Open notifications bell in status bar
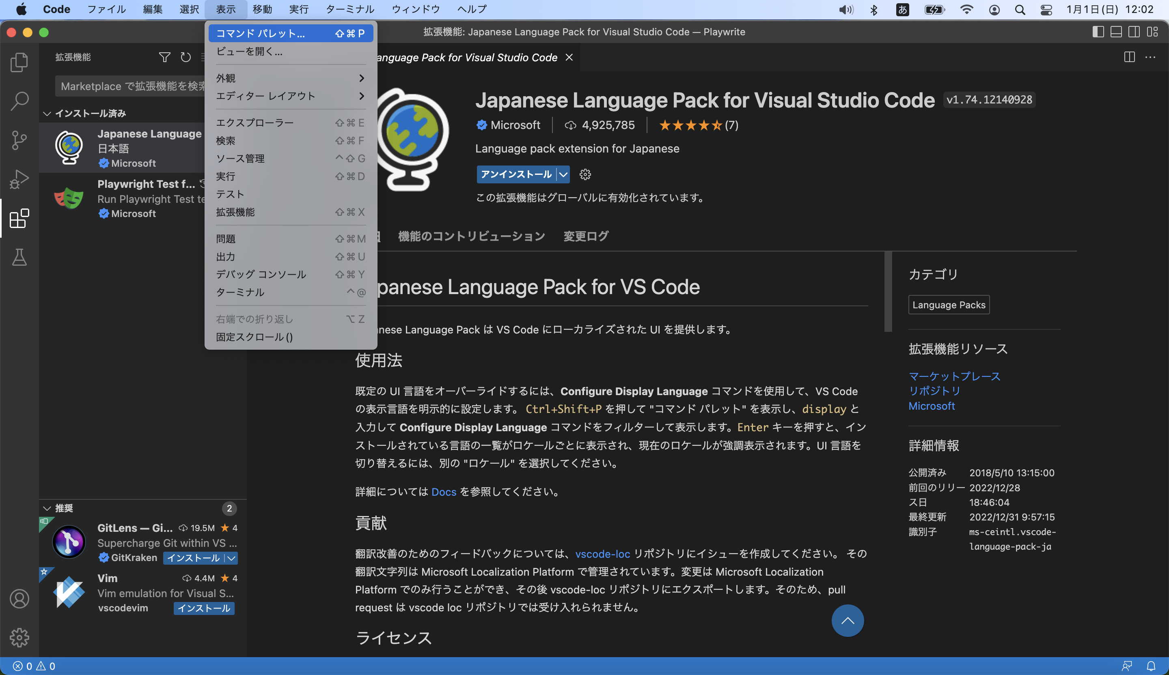The height and width of the screenshot is (675, 1169). [x=1152, y=666]
